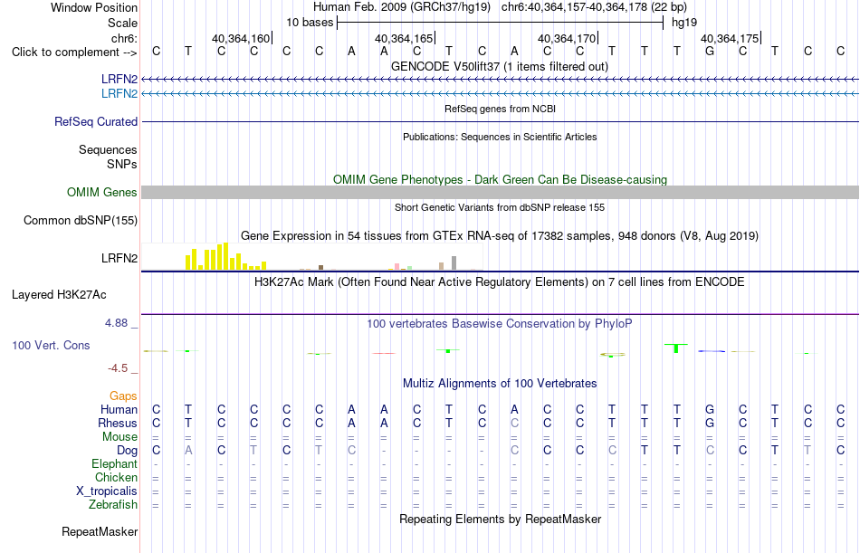Viewport: 860px width, 553px height.
Task: Click the Common dbSNP(155) label
Action: coord(80,221)
